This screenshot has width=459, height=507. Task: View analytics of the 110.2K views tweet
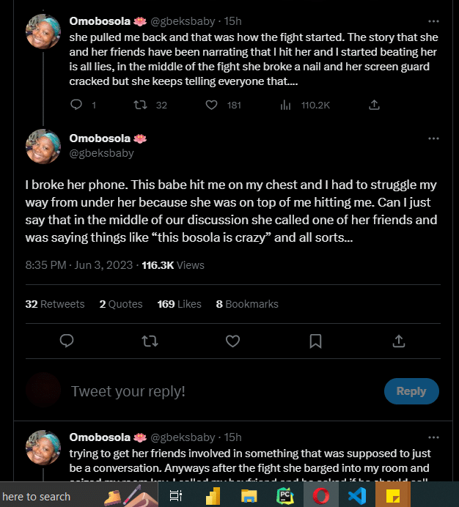pyautogui.click(x=286, y=105)
